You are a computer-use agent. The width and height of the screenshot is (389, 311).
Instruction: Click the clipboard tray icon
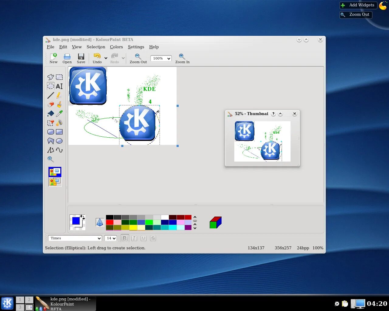pos(345,303)
